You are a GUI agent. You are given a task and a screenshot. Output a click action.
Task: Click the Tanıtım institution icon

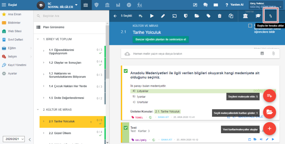[x=245, y=16]
